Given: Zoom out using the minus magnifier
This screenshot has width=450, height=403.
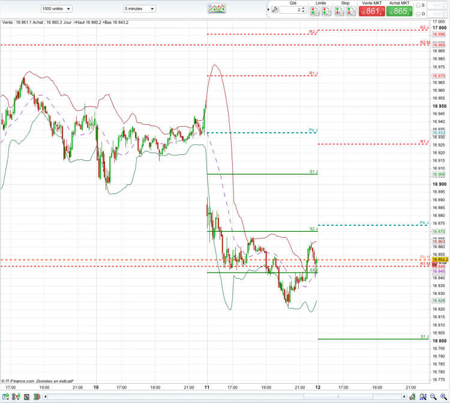Looking at the screenshot, I should click(x=433, y=396).
